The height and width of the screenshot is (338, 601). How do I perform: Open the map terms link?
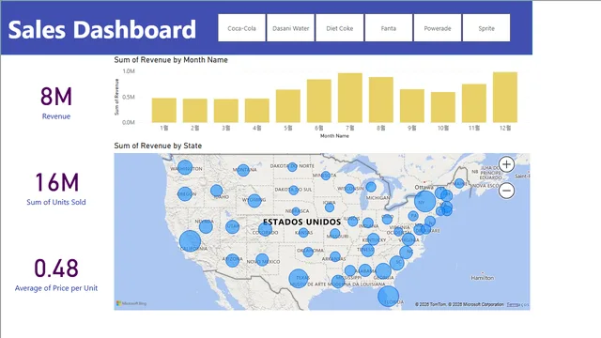517,304
